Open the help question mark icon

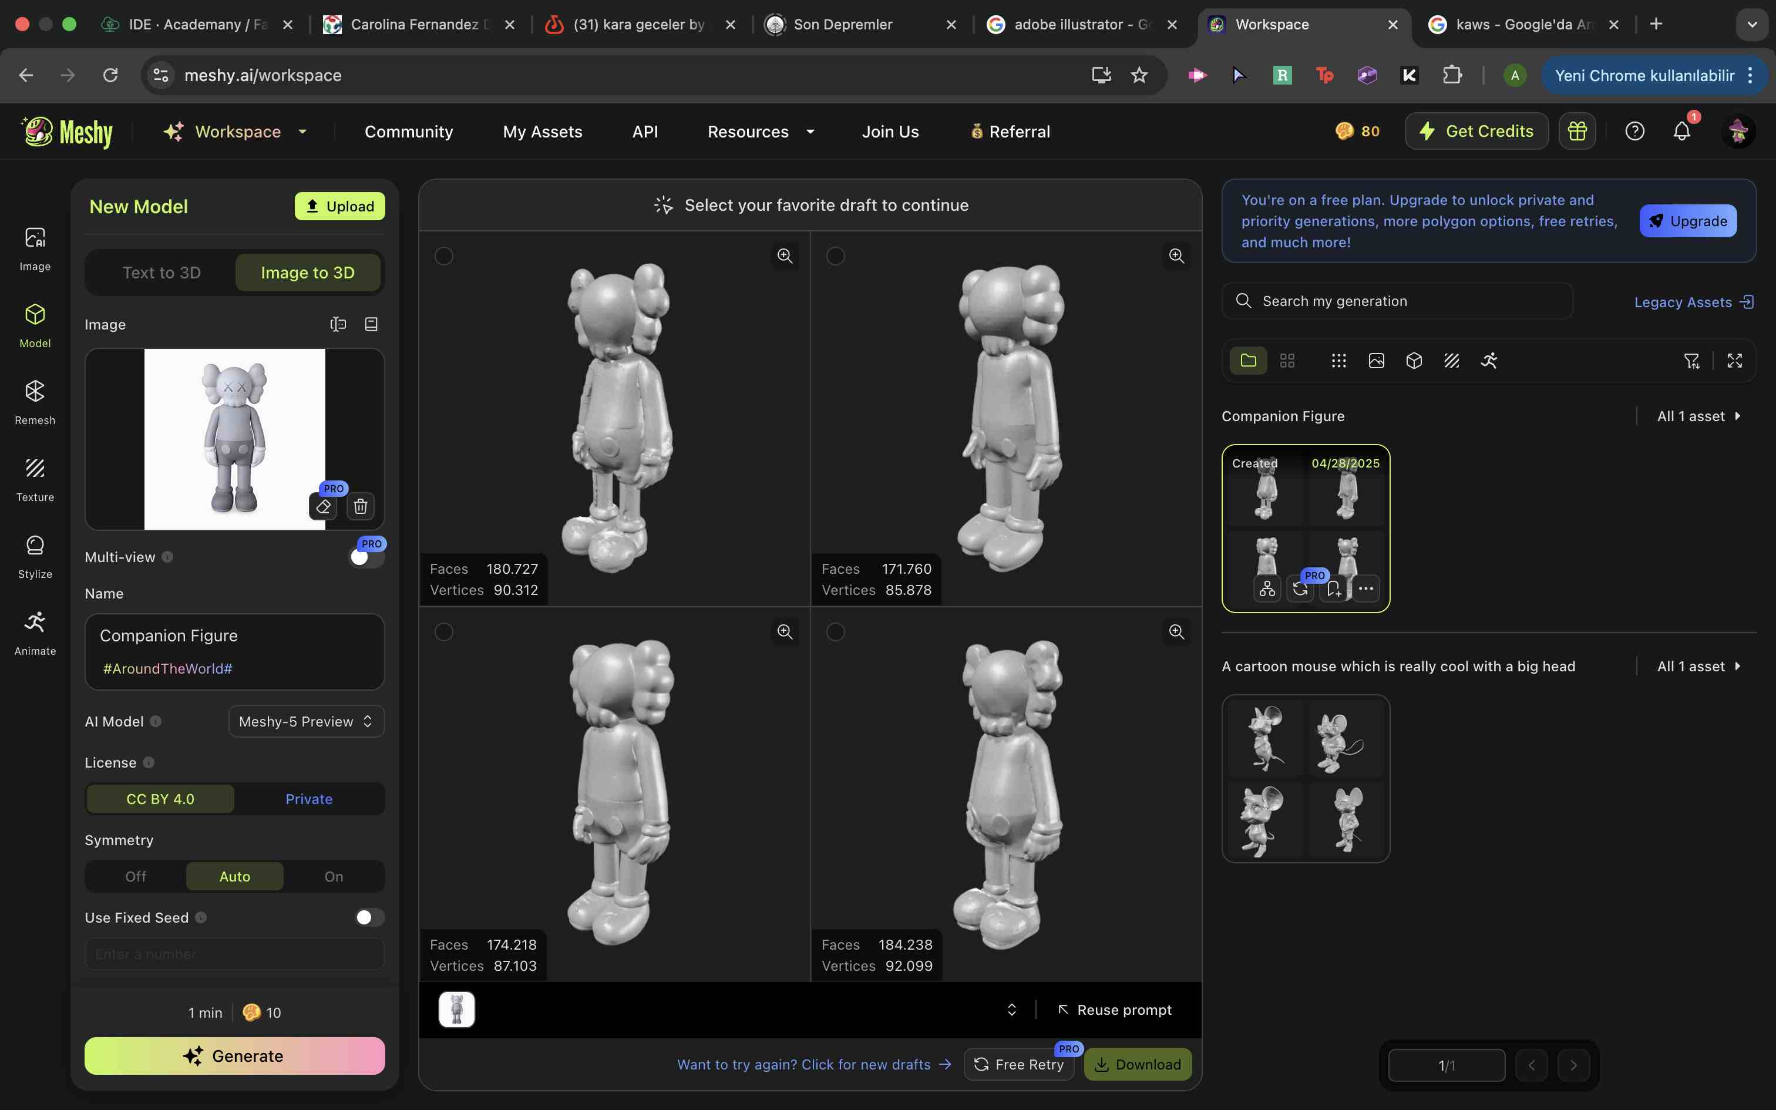point(1634,132)
